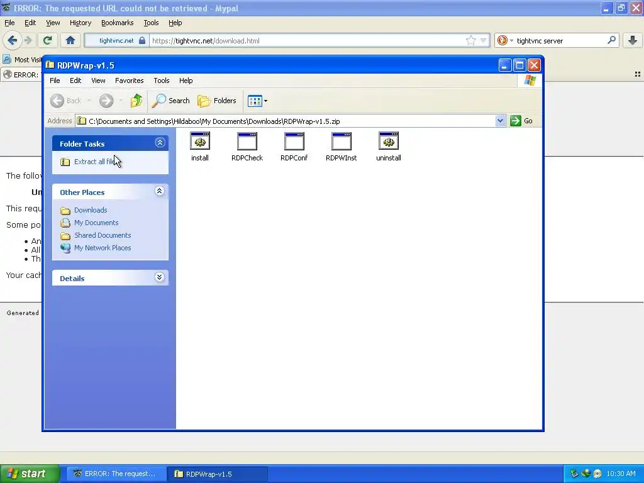The height and width of the screenshot is (483, 644).
Task: Toggle the Folders pane button
Action: [x=217, y=101]
